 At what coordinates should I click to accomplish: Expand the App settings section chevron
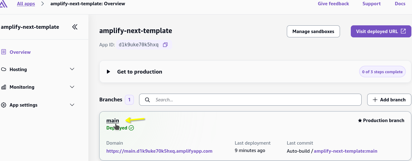point(72,105)
